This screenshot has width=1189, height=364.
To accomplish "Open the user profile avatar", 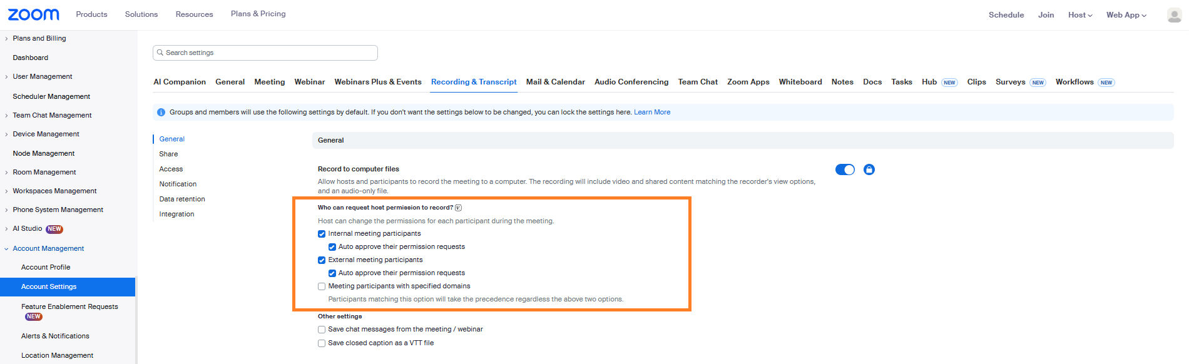I will pyautogui.click(x=1174, y=15).
